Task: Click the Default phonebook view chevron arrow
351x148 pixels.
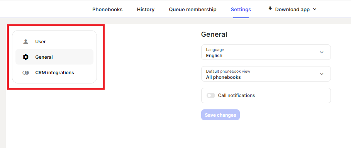Action: tap(322, 74)
